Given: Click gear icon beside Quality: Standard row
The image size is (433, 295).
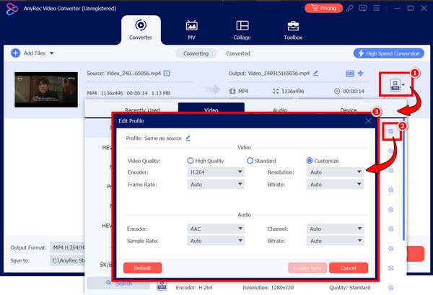Looking at the screenshot, I should pyautogui.click(x=390, y=288).
